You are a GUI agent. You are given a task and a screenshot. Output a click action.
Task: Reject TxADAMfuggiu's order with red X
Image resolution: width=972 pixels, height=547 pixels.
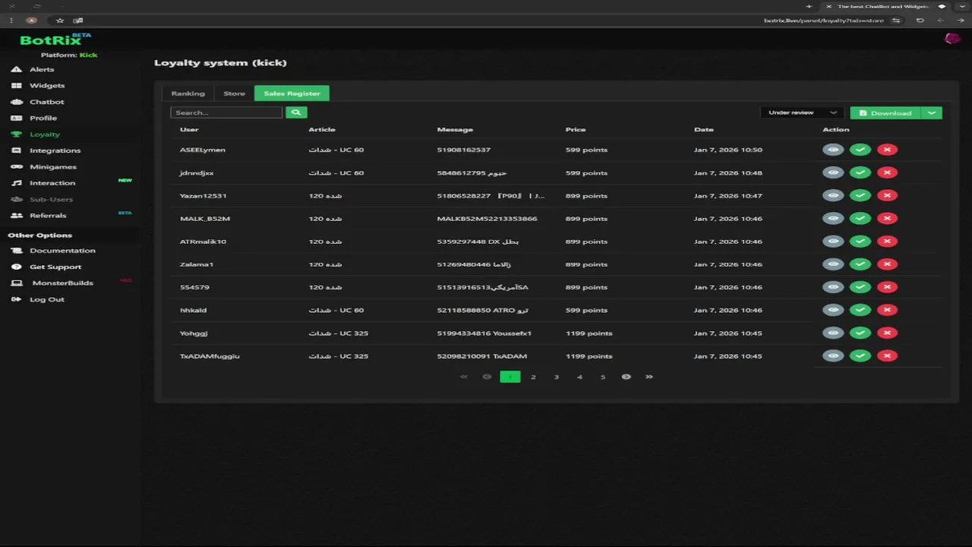[x=887, y=356]
